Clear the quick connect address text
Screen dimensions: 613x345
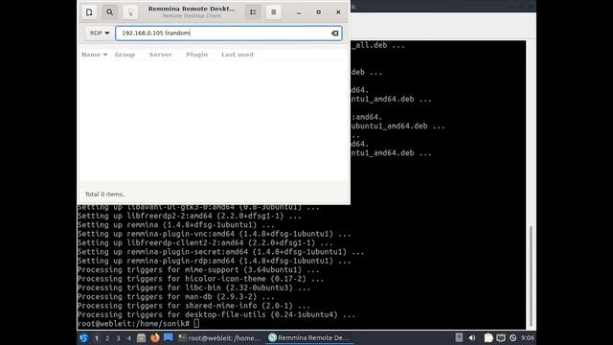(x=334, y=34)
